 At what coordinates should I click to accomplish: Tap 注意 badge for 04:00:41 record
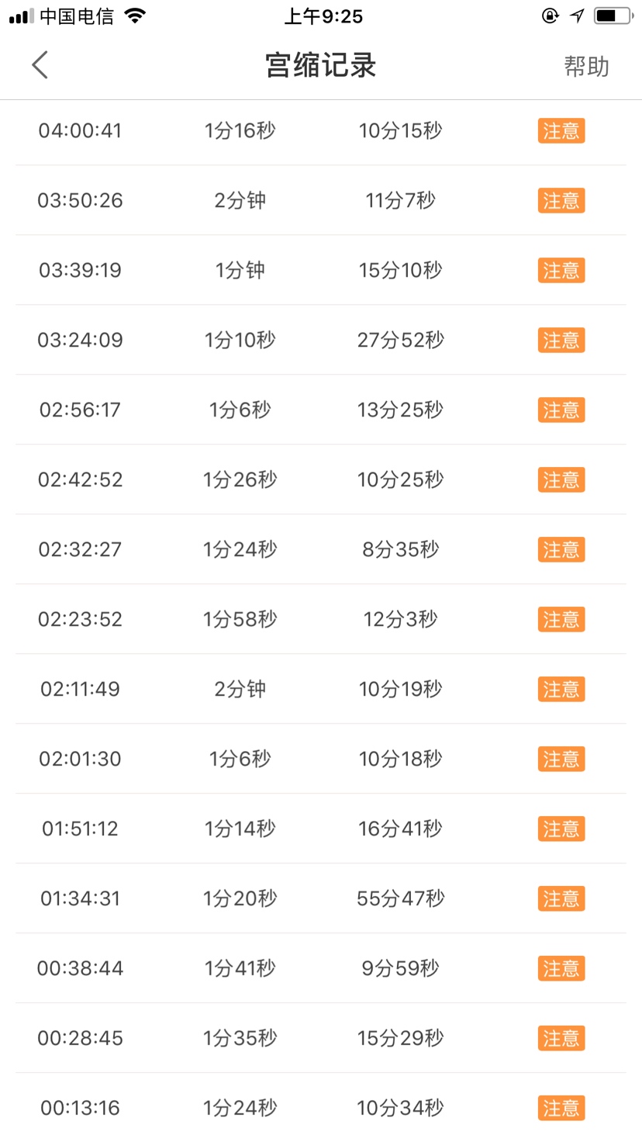pyautogui.click(x=561, y=131)
